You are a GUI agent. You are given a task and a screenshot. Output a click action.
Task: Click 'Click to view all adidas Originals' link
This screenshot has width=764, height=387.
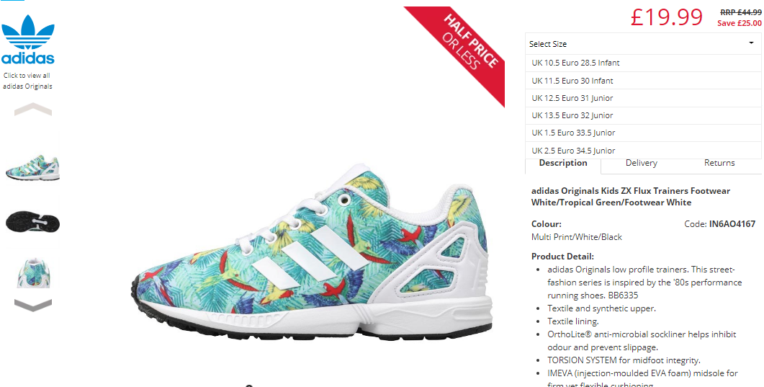[28, 81]
